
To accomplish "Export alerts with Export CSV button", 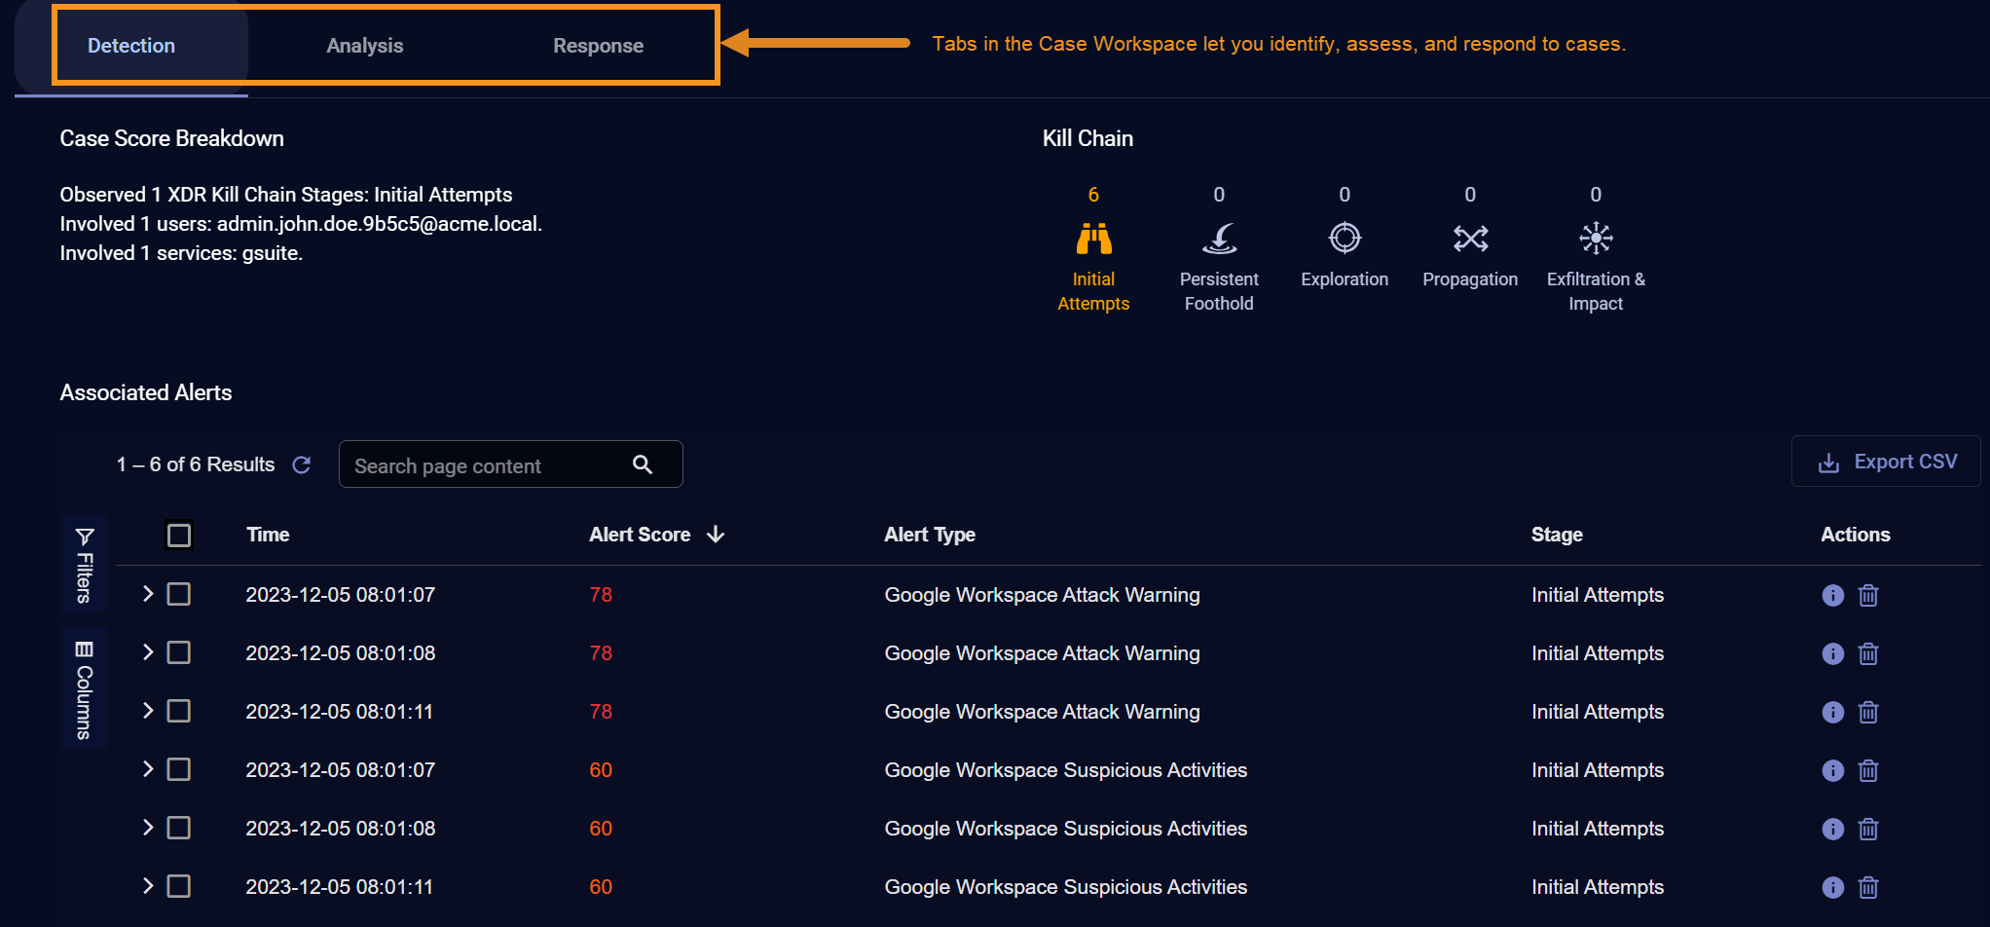I will (x=1886, y=462).
